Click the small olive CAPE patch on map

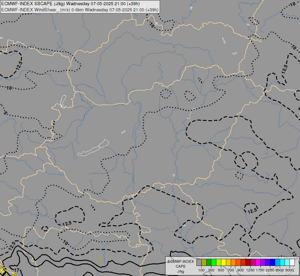coord(100,260)
